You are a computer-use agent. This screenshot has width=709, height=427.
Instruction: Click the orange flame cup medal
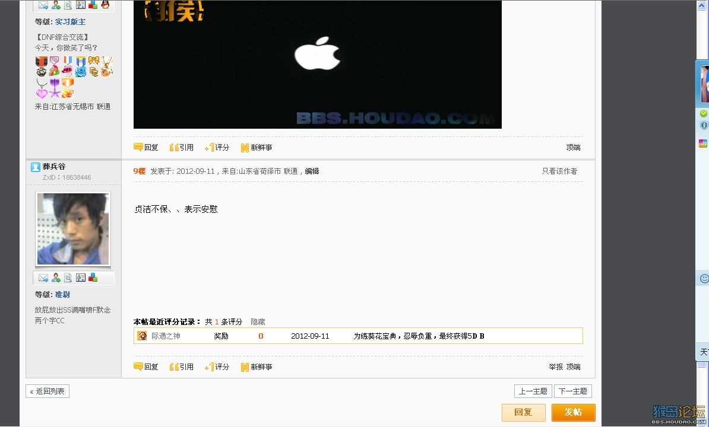(x=68, y=88)
